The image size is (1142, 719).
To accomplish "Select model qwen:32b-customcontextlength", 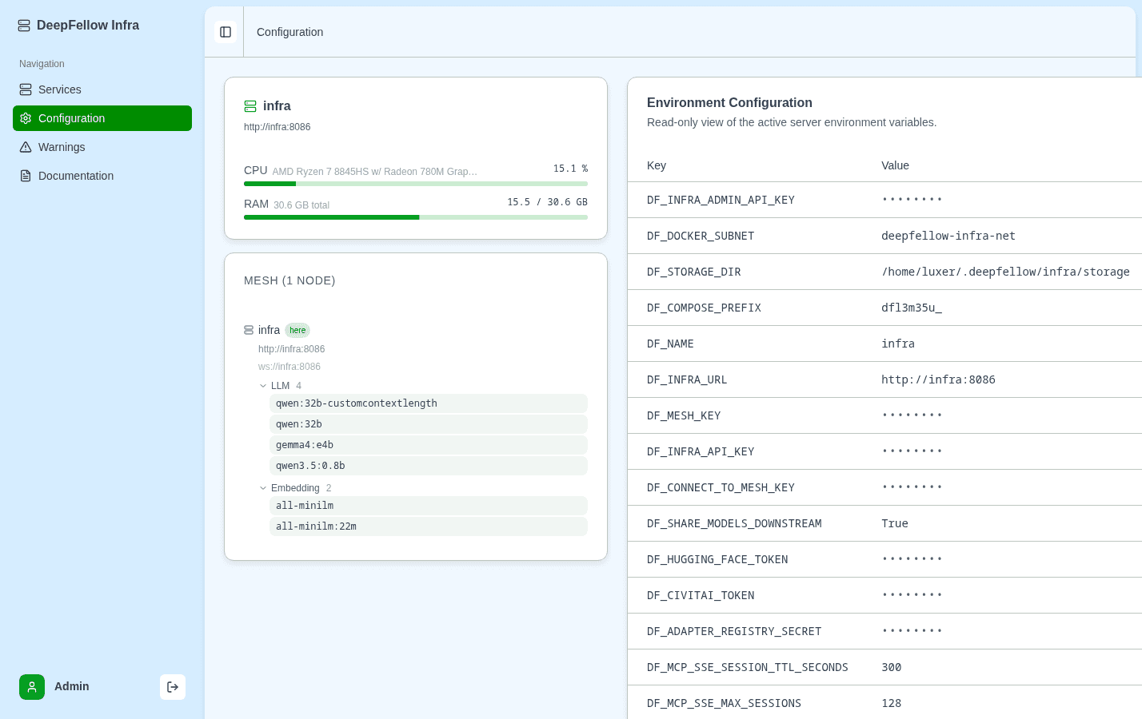I will point(429,403).
